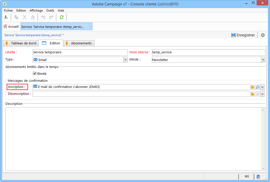Click the Cut scissors icon
This screenshot has height=182, width=270.
click(25, 17)
